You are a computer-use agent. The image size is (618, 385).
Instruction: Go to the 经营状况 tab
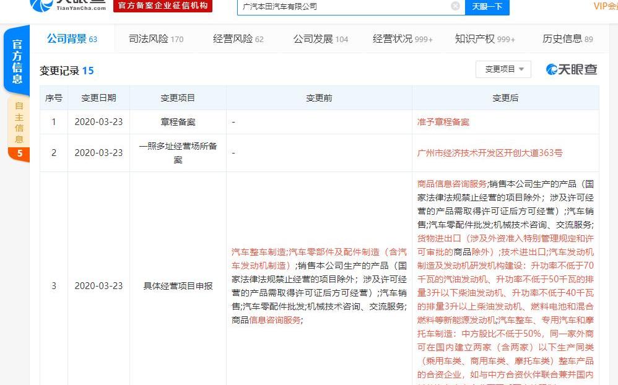click(403, 38)
